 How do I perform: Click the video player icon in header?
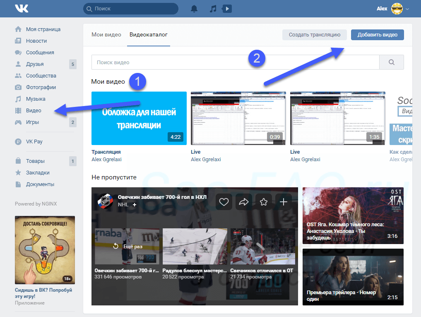click(x=227, y=9)
